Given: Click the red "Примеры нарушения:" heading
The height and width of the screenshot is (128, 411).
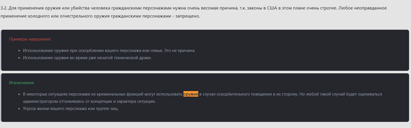Looking at the screenshot, I should pyautogui.click(x=30, y=39).
